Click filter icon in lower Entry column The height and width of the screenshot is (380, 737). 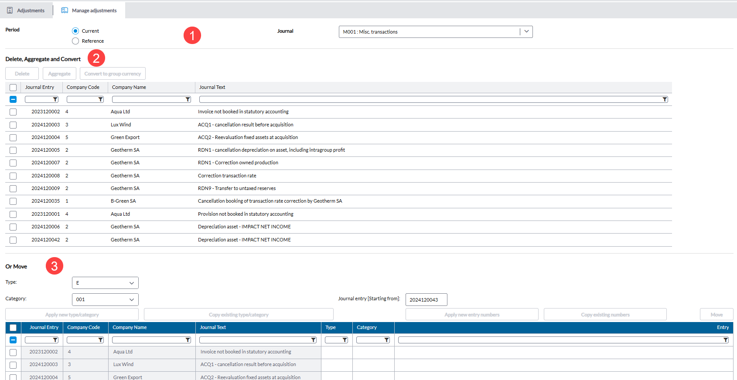[x=726, y=340]
